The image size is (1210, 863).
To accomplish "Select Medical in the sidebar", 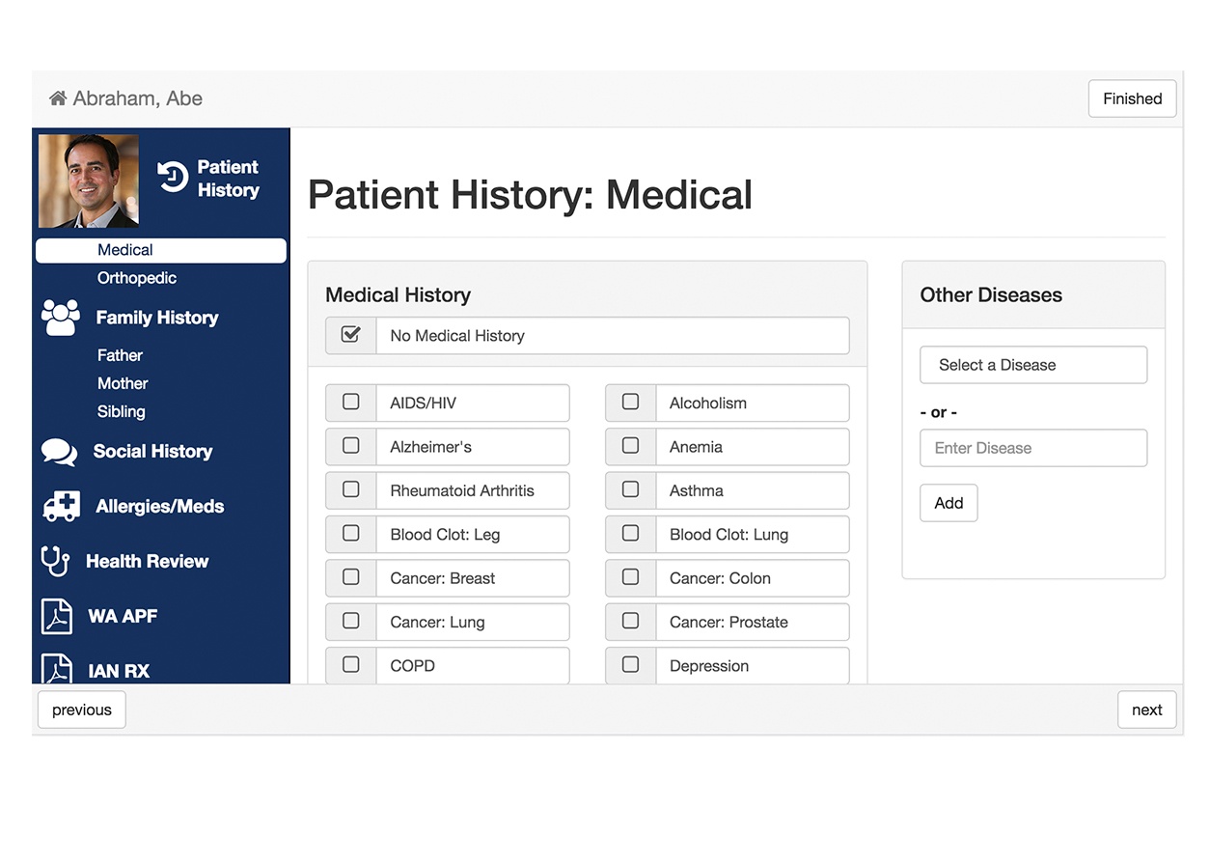I will point(161,250).
